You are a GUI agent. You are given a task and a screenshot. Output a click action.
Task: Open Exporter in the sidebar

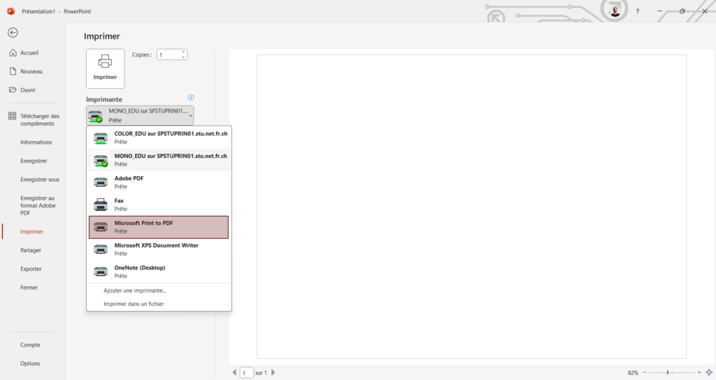[31, 269]
